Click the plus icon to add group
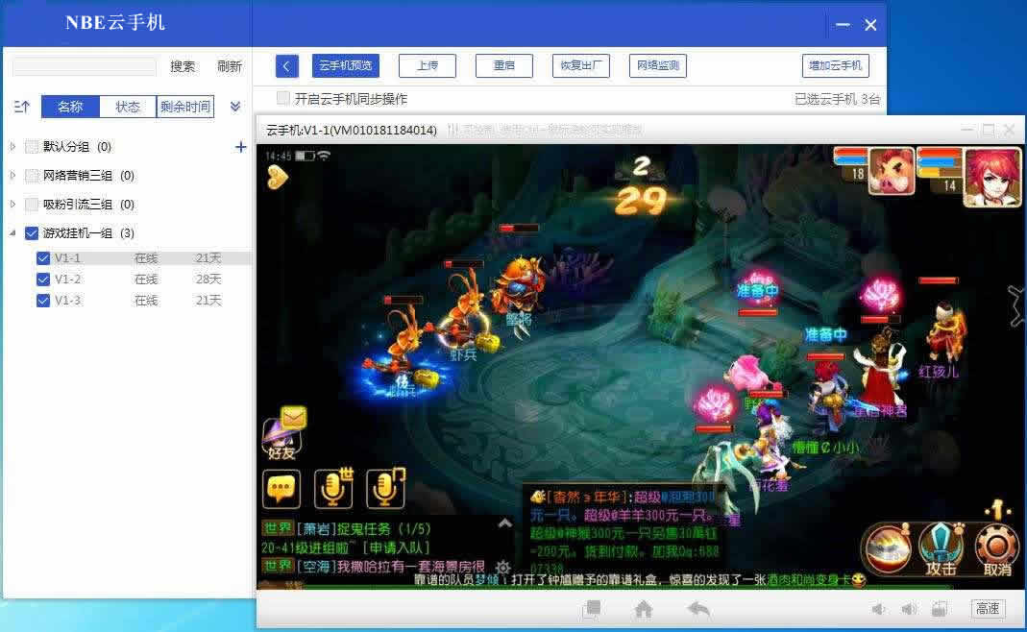Screen dimensions: 1027x632 click(x=240, y=147)
